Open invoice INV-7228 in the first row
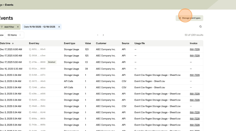 pyautogui.click(x=194, y=49)
